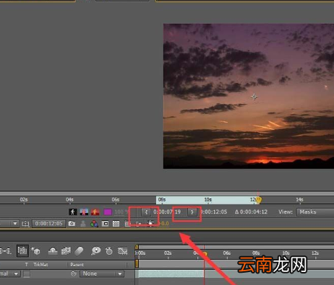Click the Set Out point bracket button
The width and height of the screenshot is (334, 285).
[x=192, y=212]
